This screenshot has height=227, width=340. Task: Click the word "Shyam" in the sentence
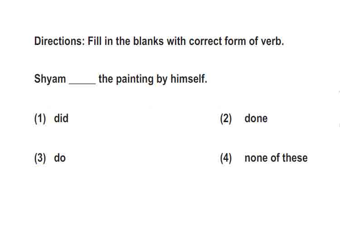(x=50, y=79)
